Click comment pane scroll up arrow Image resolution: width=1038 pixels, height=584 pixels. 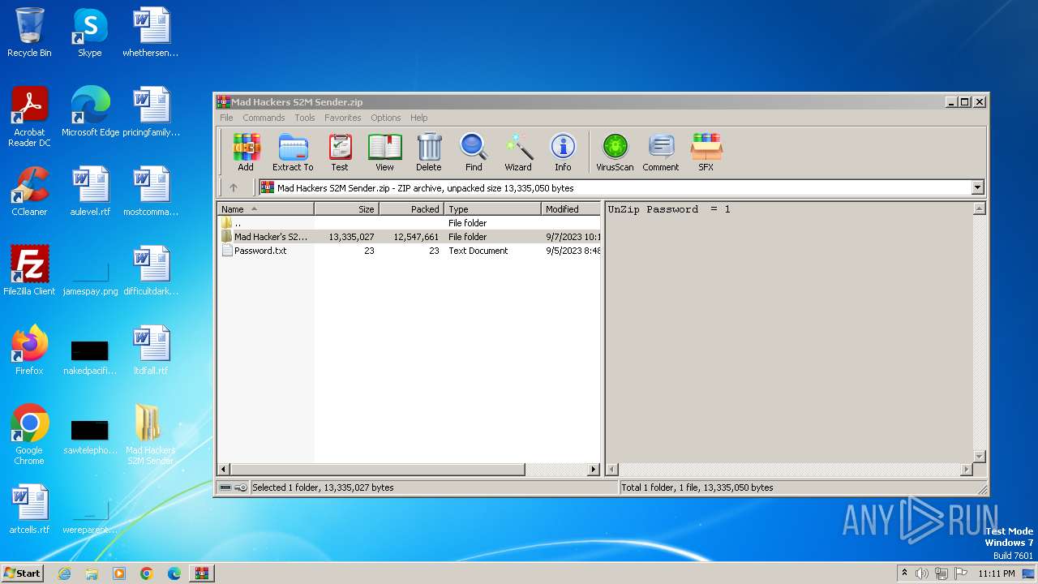point(979,208)
